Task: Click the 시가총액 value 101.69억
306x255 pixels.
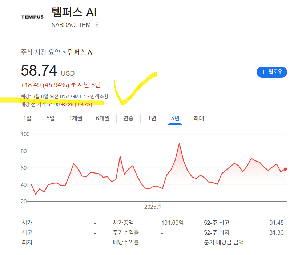Action: click(172, 223)
